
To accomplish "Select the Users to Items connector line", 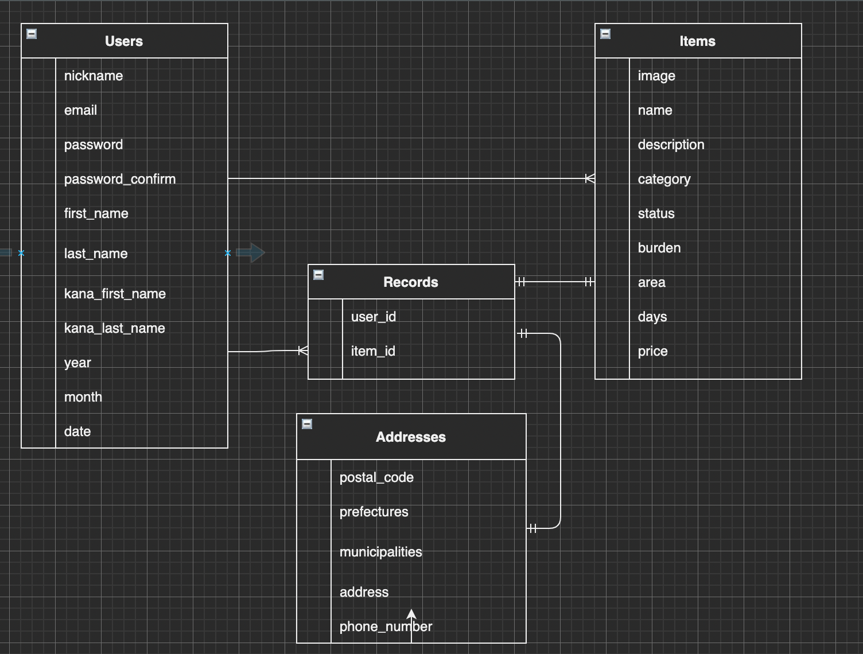I will 411,178.
